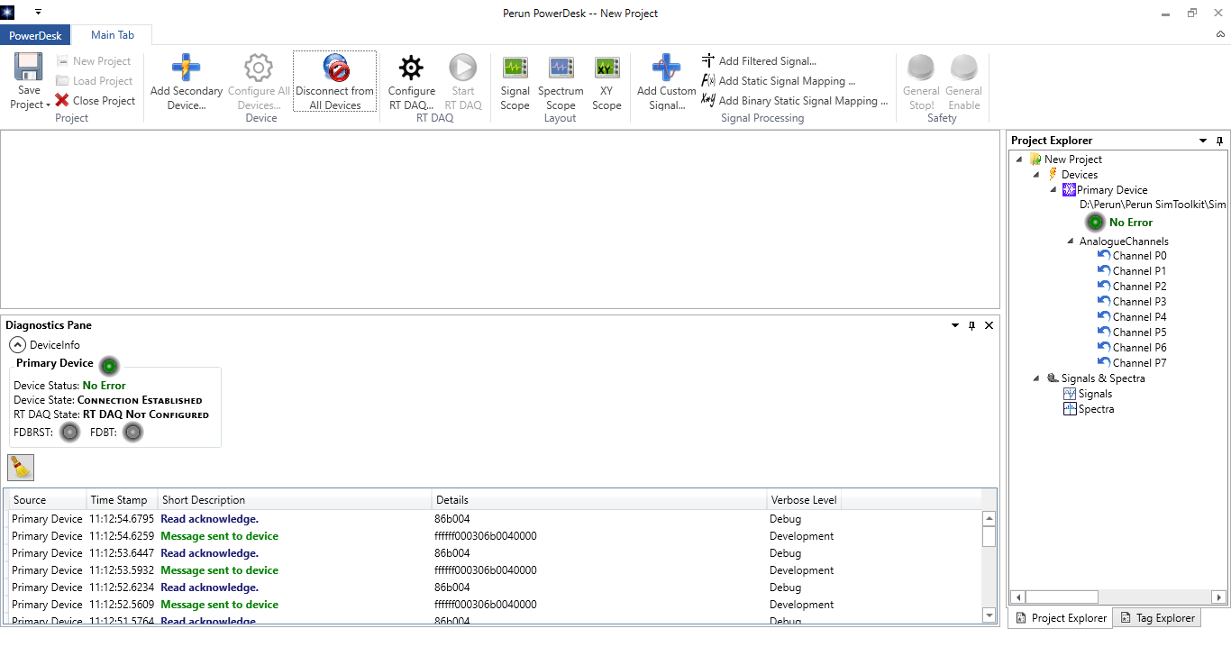Open the Spectrum Scope layout
The image size is (1231, 656).
click(561, 82)
